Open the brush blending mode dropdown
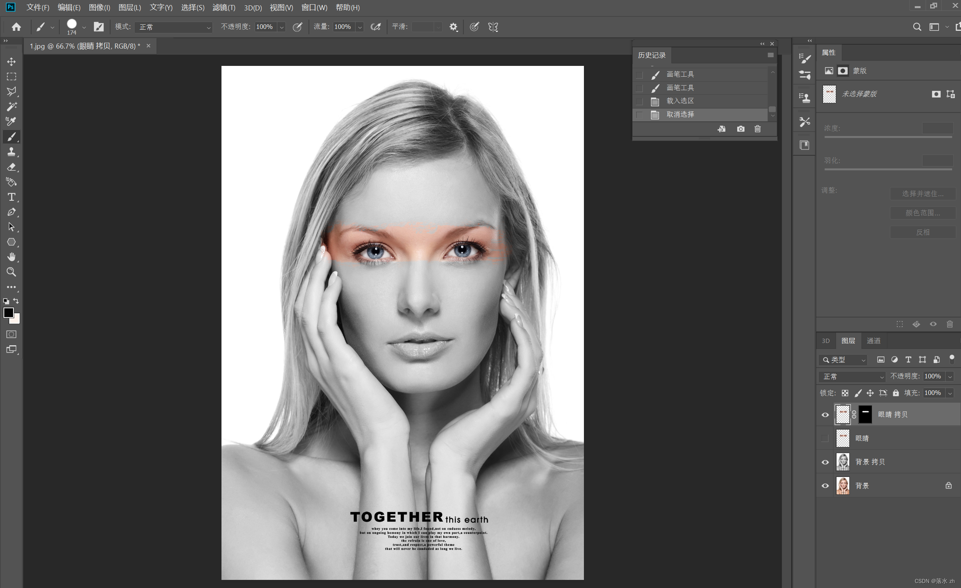The image size is (961, 588). pyautogui.click(x=174, y=27)
